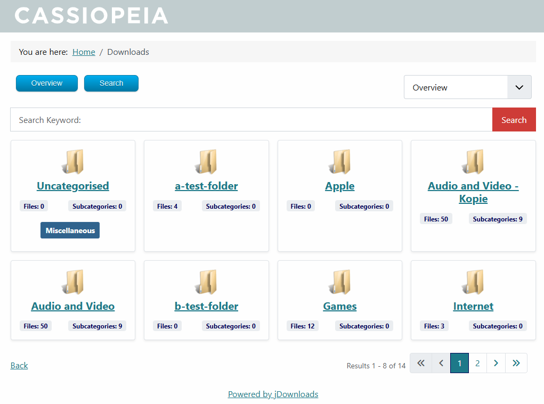The image size is (544, 404).
Task: Click the Uncategorised folder icon
Action: [73, 162]
